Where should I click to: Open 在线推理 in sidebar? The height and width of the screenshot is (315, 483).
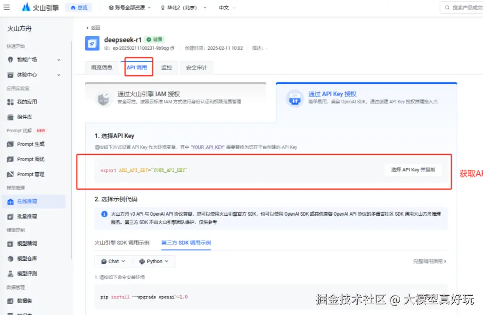[x=34, y=202]
